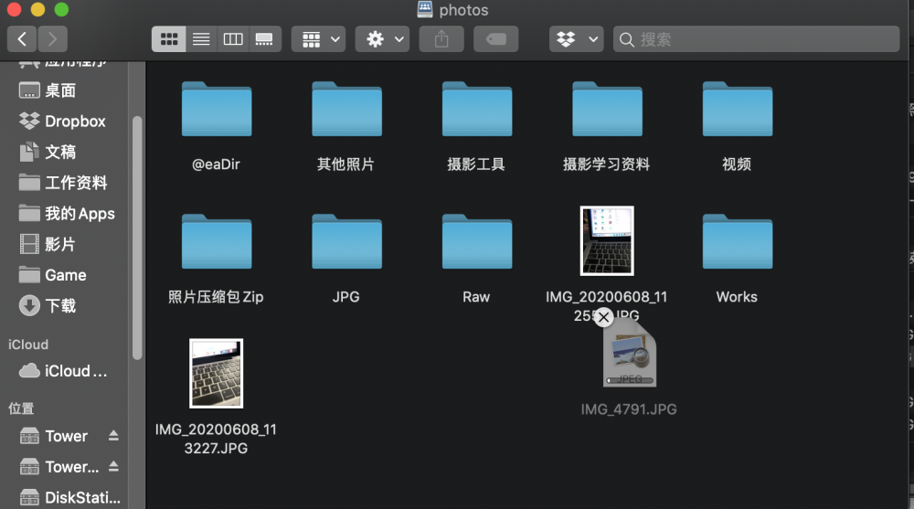The image size is (914, 509).
Task: Click the green zoom window button
Action: pos(61,9)
